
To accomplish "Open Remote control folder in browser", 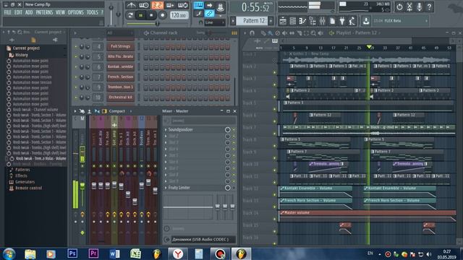I will (x=28, y=188).
